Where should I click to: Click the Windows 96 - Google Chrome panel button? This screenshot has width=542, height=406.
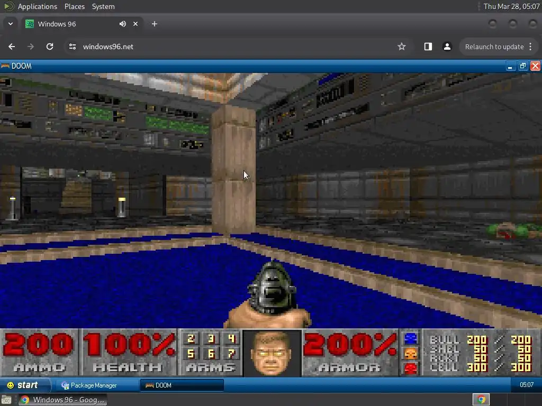pos(62,400)
